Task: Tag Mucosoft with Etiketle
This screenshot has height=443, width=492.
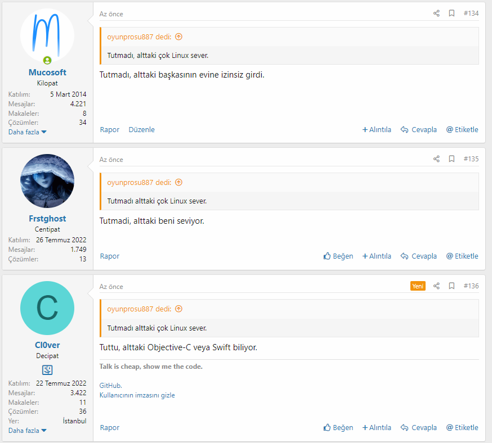Action: (462, 129)
